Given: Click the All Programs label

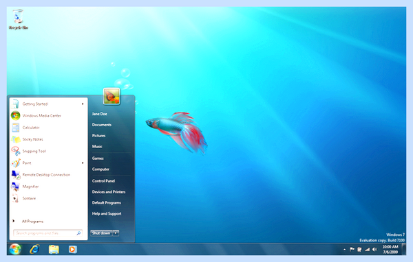Looking at the screenshot, I should [32, 222].
